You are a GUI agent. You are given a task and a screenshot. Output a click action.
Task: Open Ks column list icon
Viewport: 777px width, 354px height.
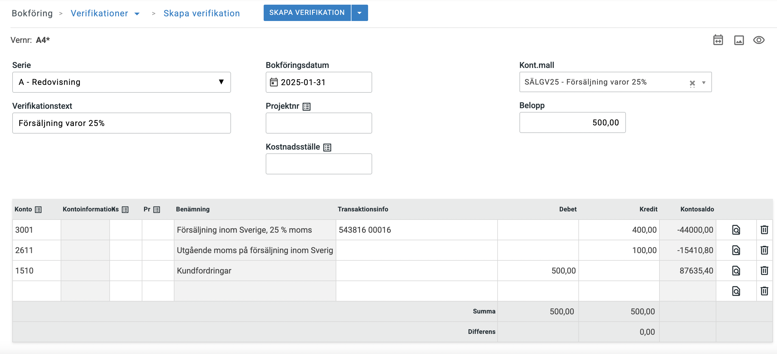coord(125,209)
